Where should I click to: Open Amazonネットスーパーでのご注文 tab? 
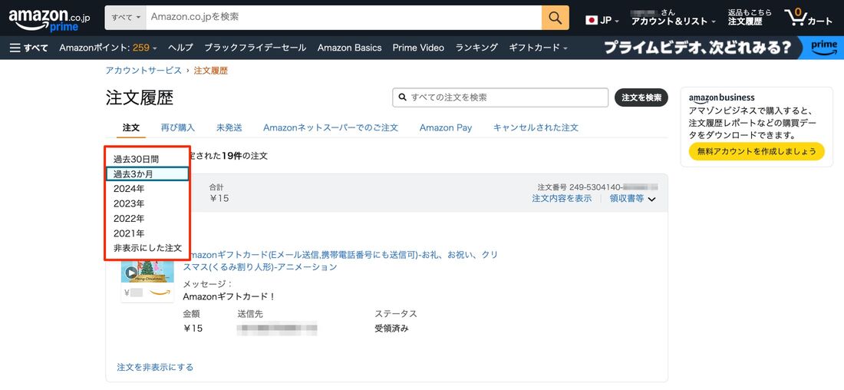coord(331,127)
